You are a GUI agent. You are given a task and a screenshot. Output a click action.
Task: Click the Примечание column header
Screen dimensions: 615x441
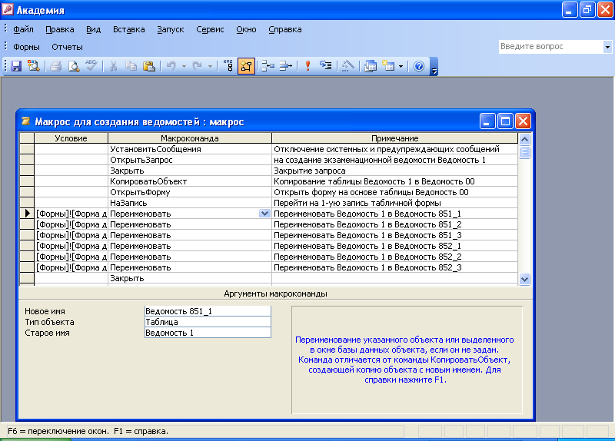coord(394,138)
